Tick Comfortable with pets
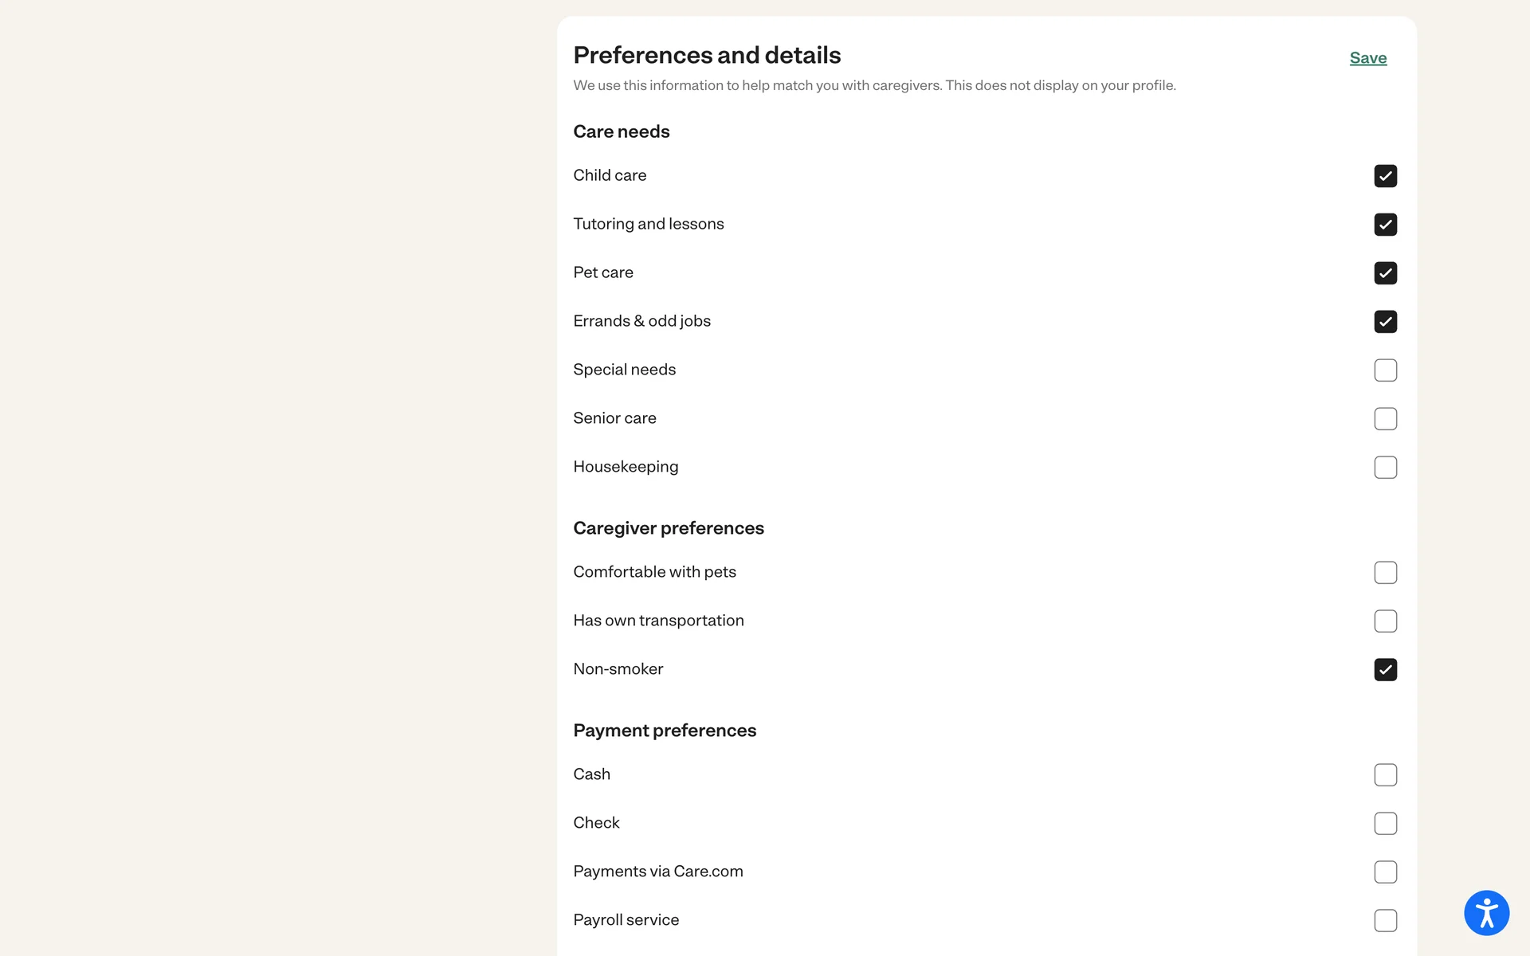The width and height of the screenshot is (1530, 956). 1385,573
